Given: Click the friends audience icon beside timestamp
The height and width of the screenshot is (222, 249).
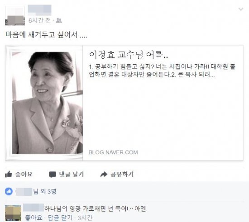Looking at the screenshot, I should tap(59, 20).
